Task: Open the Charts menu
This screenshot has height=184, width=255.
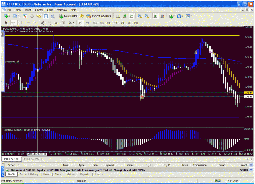Action: (39, 10)
